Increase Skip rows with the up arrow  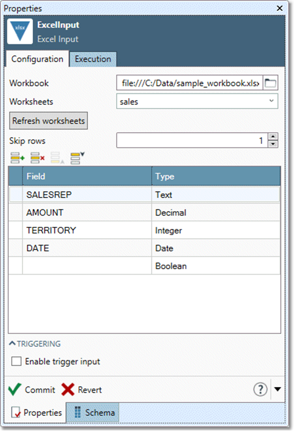[x=273, y=137]
